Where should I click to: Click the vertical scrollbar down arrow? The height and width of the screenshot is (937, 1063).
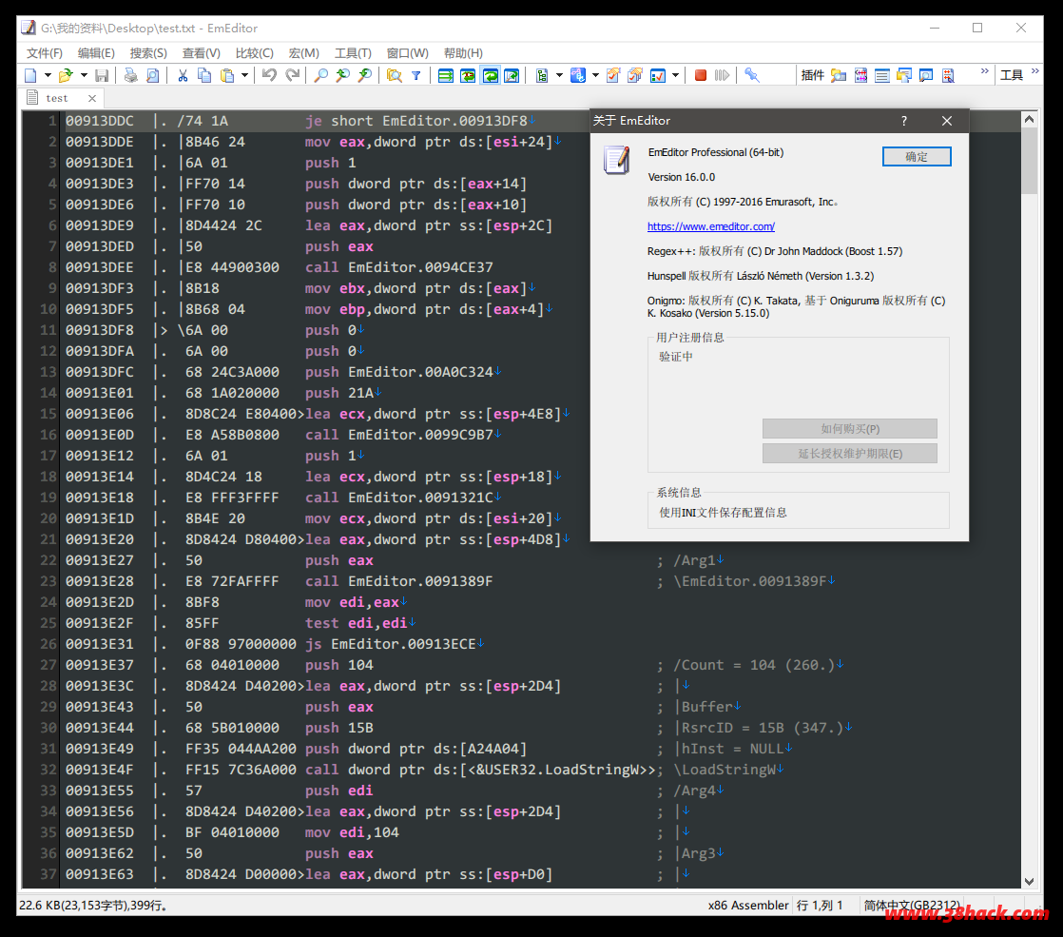pos(1029,882)
